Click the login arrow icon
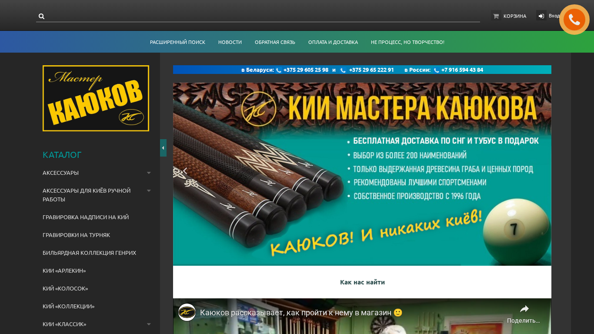Viewport: 594px width, 334px height. pos(541,16)
